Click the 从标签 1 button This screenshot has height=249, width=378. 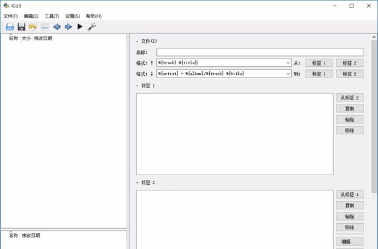350,194
